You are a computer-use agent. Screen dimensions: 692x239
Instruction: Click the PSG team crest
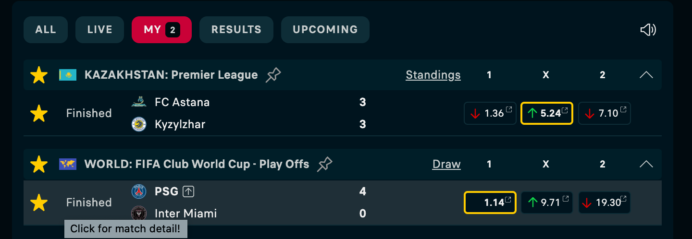click(x=139, y=191)
